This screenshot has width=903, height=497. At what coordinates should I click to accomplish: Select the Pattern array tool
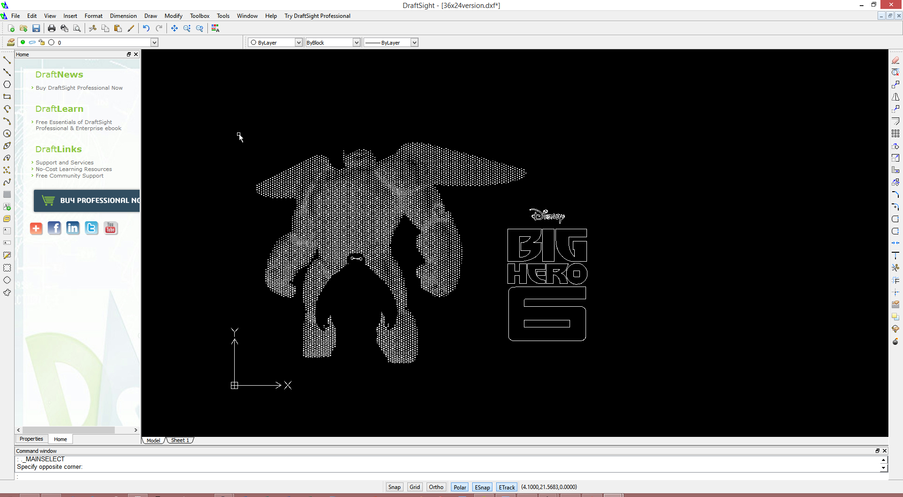tap(895, 133)
